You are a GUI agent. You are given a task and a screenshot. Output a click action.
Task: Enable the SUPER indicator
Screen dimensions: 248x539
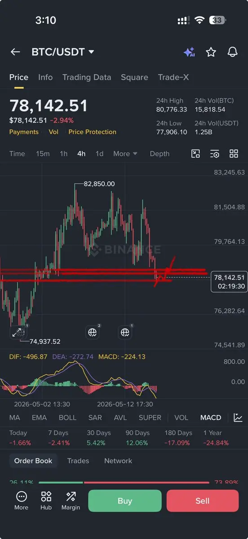pos(150,418)
